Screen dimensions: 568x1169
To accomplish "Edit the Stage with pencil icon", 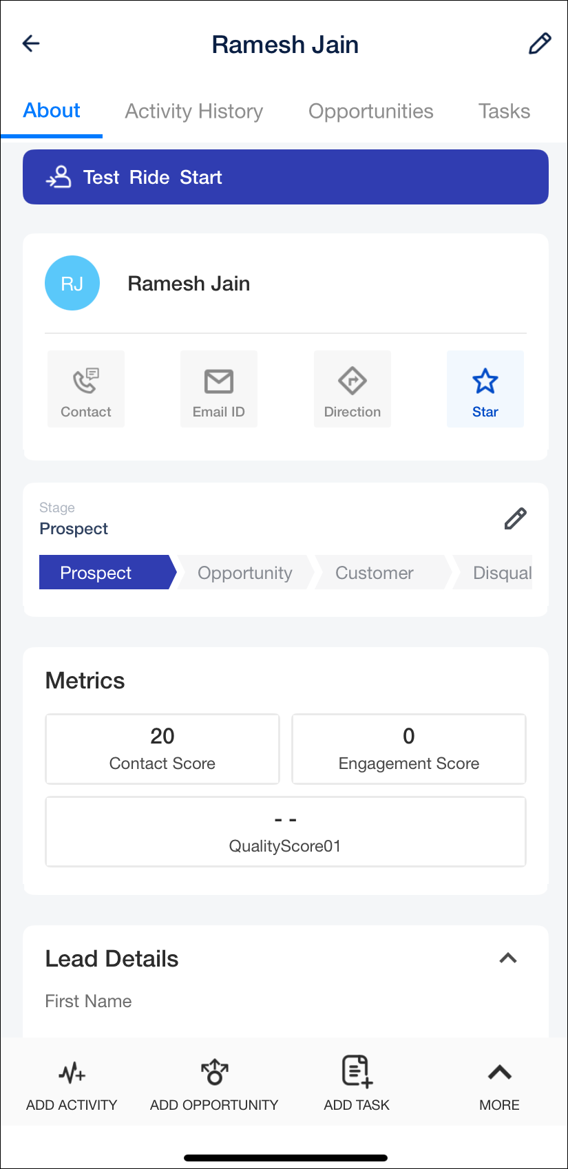I will [x=515, y=518].
